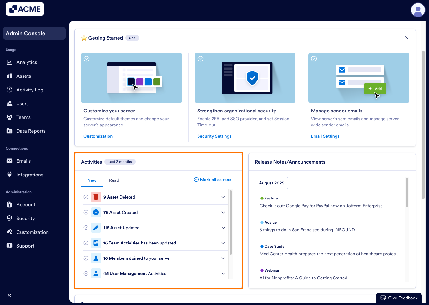Click 'Mark all as read'
Image resolution: width=429 pixels, height=305 pixels.
tap(213, 180)
